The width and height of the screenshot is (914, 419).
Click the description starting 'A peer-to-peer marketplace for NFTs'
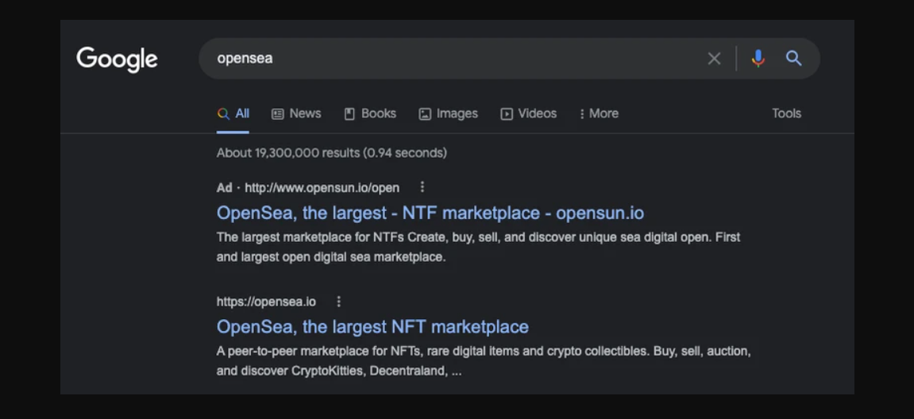click(x=484, y=361)
